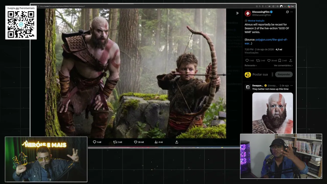Viewport: 327px width, 184px height.
Task: Click the reply icon below the photo
Action: pos(95,142)
